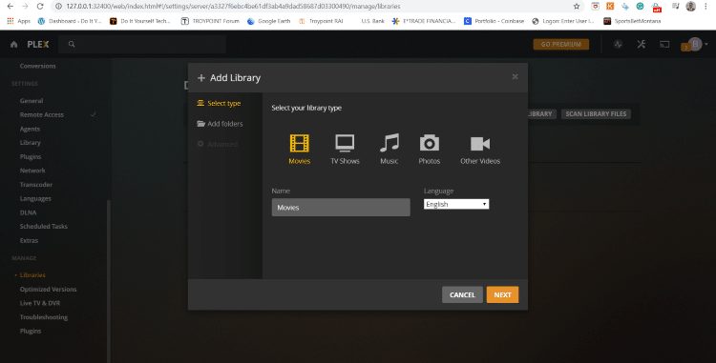Open Remote Access settings

42,114
